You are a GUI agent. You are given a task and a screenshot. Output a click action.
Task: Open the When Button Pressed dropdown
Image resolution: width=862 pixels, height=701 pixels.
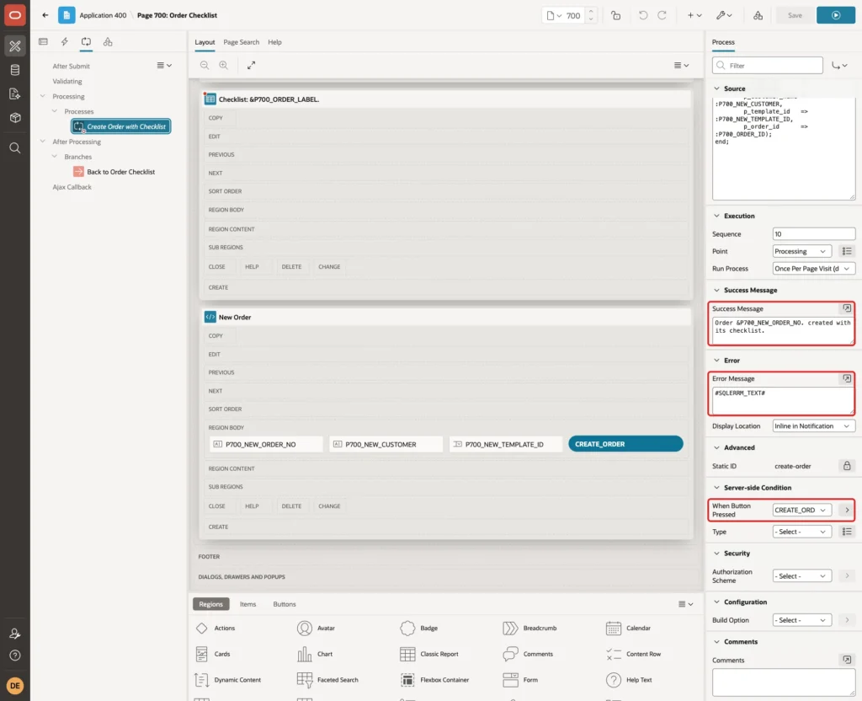coord(801,510)
